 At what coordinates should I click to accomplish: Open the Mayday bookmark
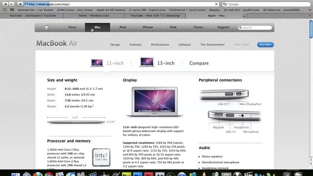click(x=214, y=10)
